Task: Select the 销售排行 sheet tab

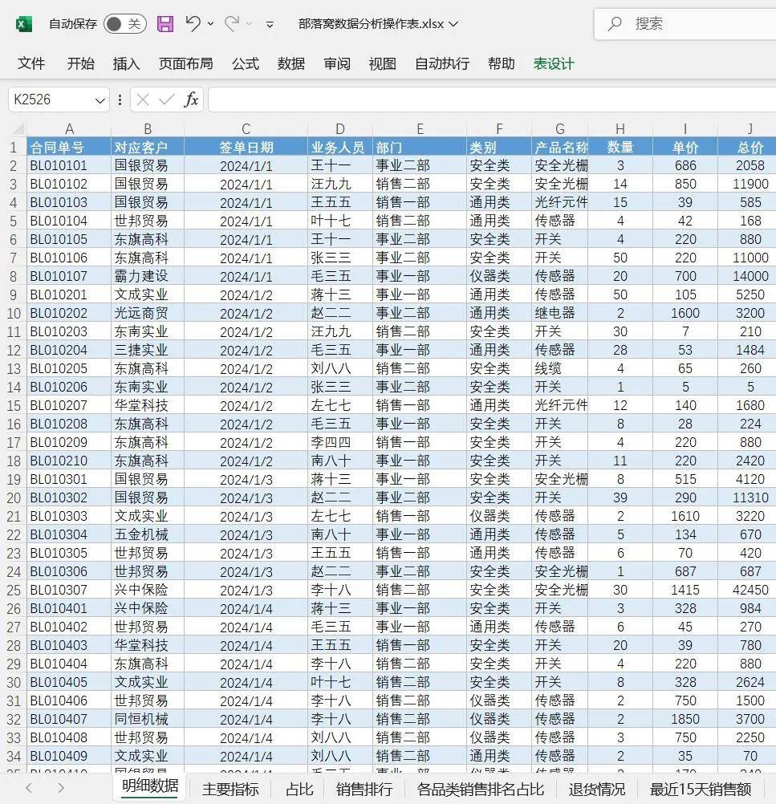Action: [x=363, y=789]
